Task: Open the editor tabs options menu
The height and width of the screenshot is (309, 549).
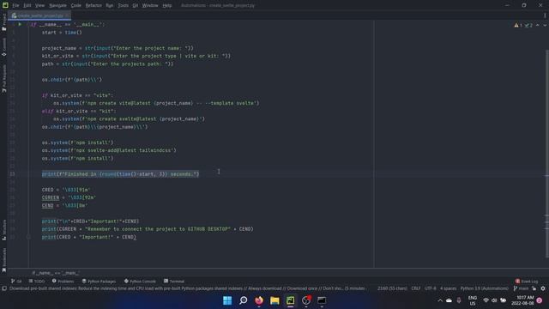Action: pos(545,15)
